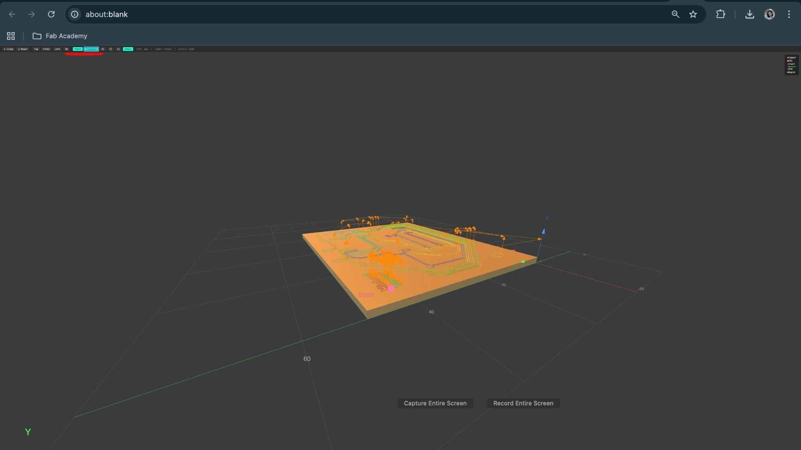Click the Reset view button
801x450 pixels.
[x=23, y=49]
